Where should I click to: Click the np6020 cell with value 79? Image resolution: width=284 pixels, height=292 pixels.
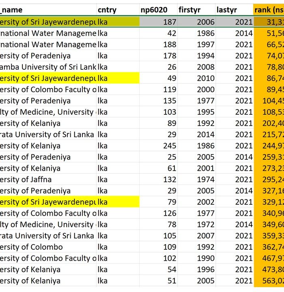[159, 202]
